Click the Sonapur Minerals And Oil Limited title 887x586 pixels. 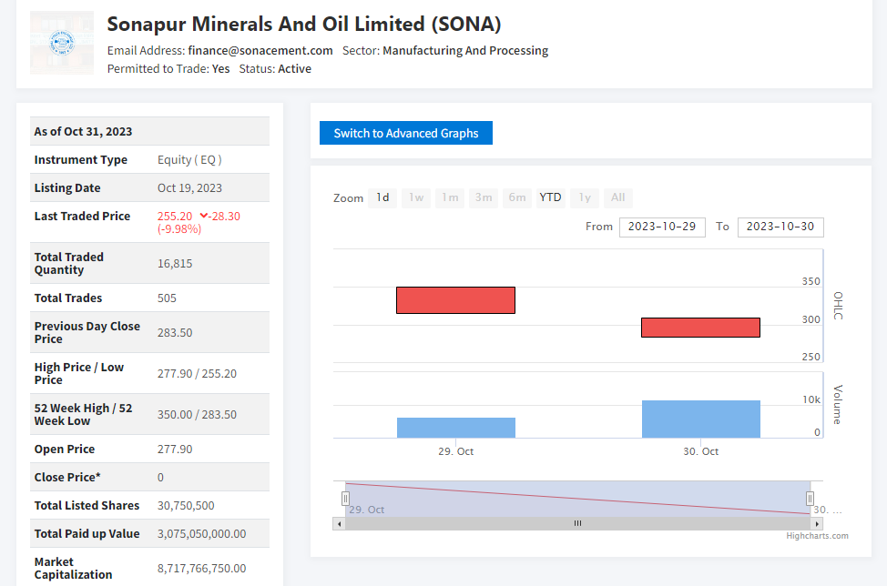tap(304, 25)
